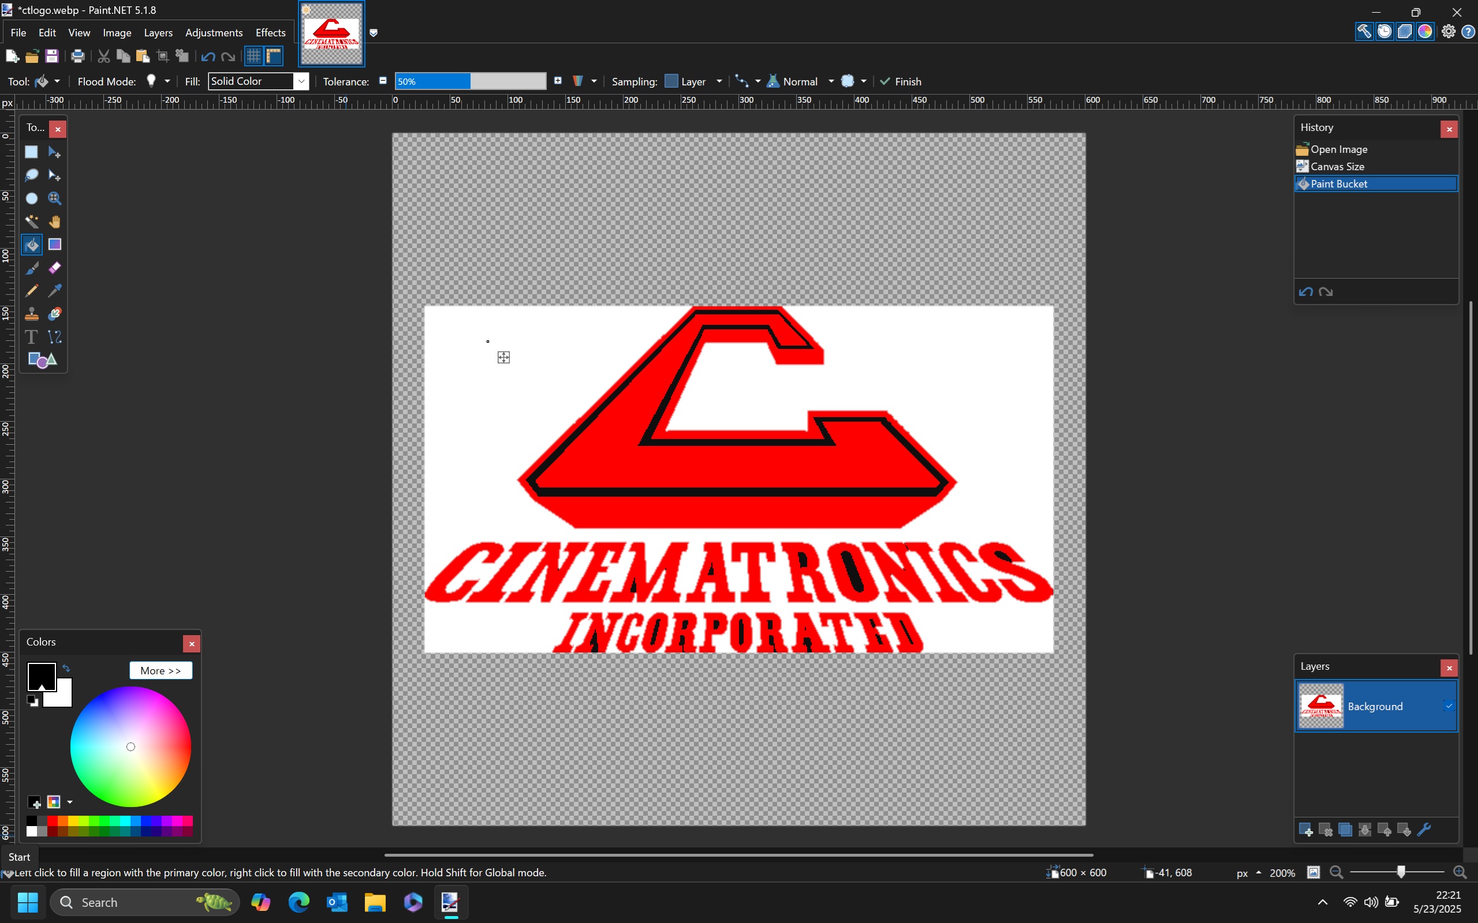The image size is (1478, 923).
Task: Select the Text tool
Action: click(x=31, y=337)
